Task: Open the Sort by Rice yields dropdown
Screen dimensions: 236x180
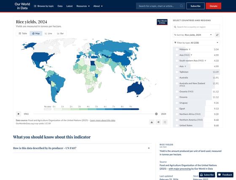Action: tap(193, 35)
